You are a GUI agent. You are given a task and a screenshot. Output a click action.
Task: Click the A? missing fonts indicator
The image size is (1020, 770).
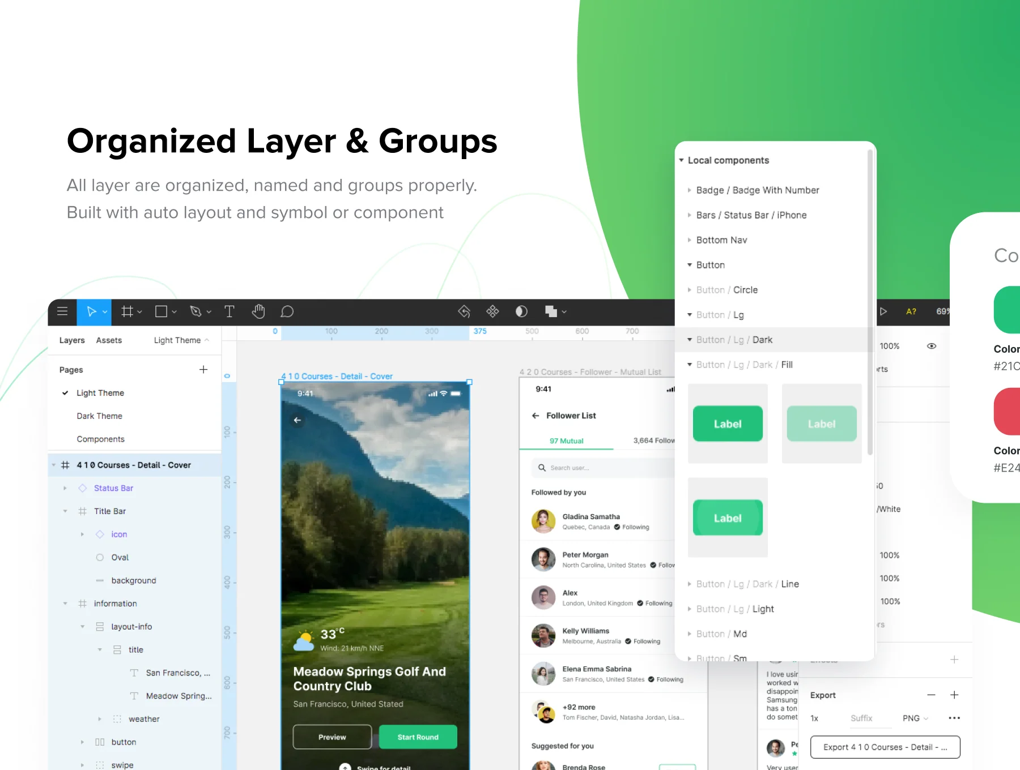pyautogui.click(x=911, y=311)
